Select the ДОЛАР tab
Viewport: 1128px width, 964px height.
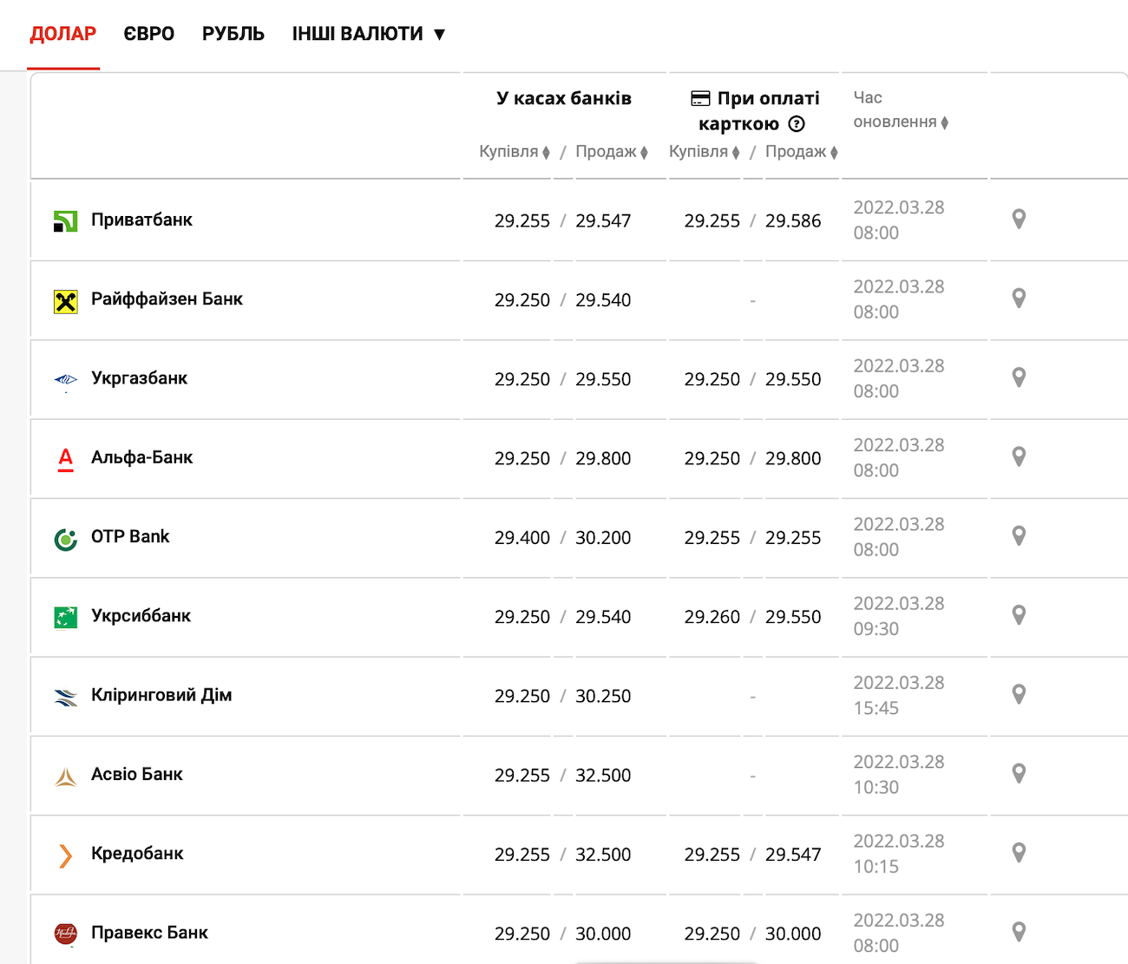click(x=63, y=34)
